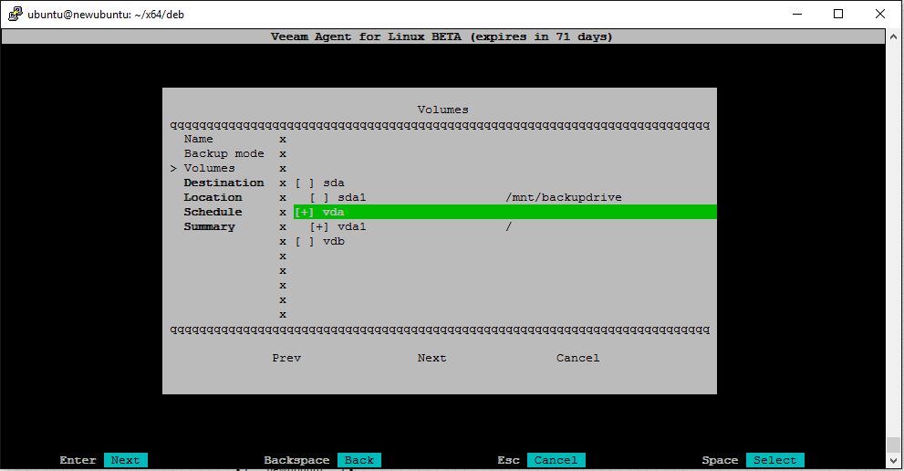Click the sda disk name label
The image size is (904, 471).
(x=334, y=183)
